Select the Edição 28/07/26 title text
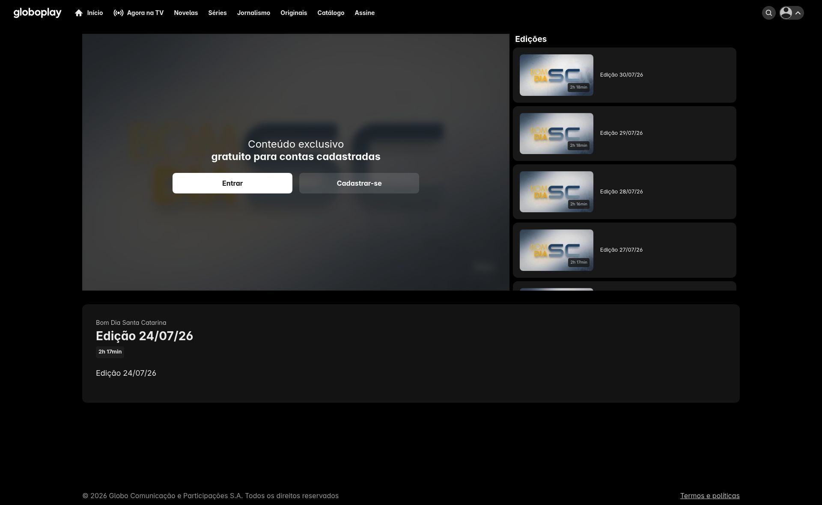This screenshot has height=505, width=822. [622, 192]
